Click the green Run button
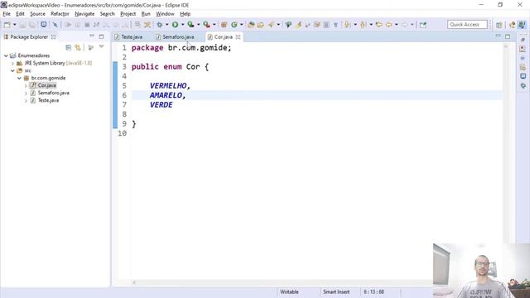Image resolution: width=530 pixels, height=298 pixels. pyautogui.click(x=175, y=25)
